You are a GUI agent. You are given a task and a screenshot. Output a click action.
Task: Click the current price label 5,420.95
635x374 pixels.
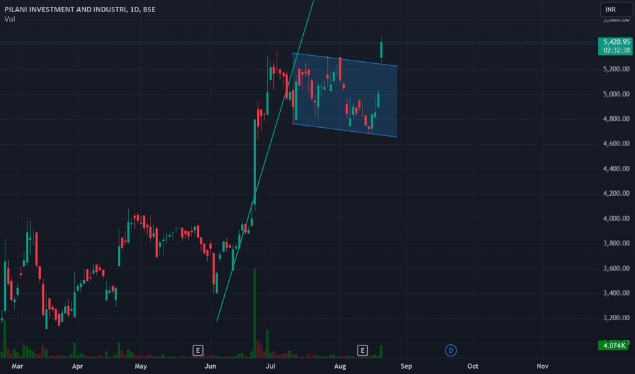(616, 41)
